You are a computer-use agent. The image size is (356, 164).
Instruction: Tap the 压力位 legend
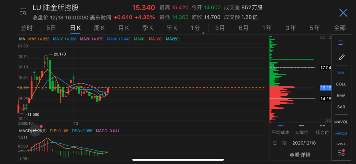click(322, 132)
